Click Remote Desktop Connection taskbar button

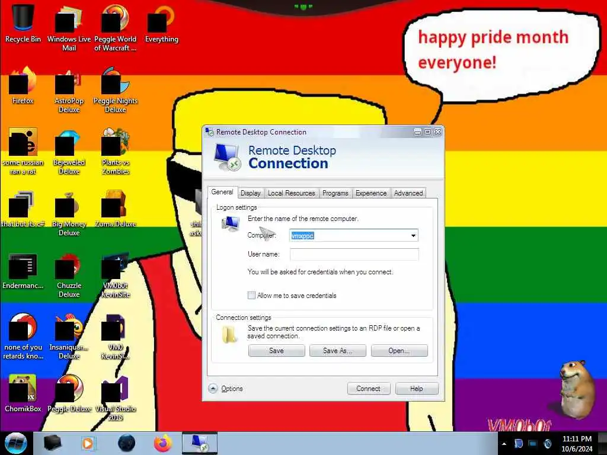200,443
